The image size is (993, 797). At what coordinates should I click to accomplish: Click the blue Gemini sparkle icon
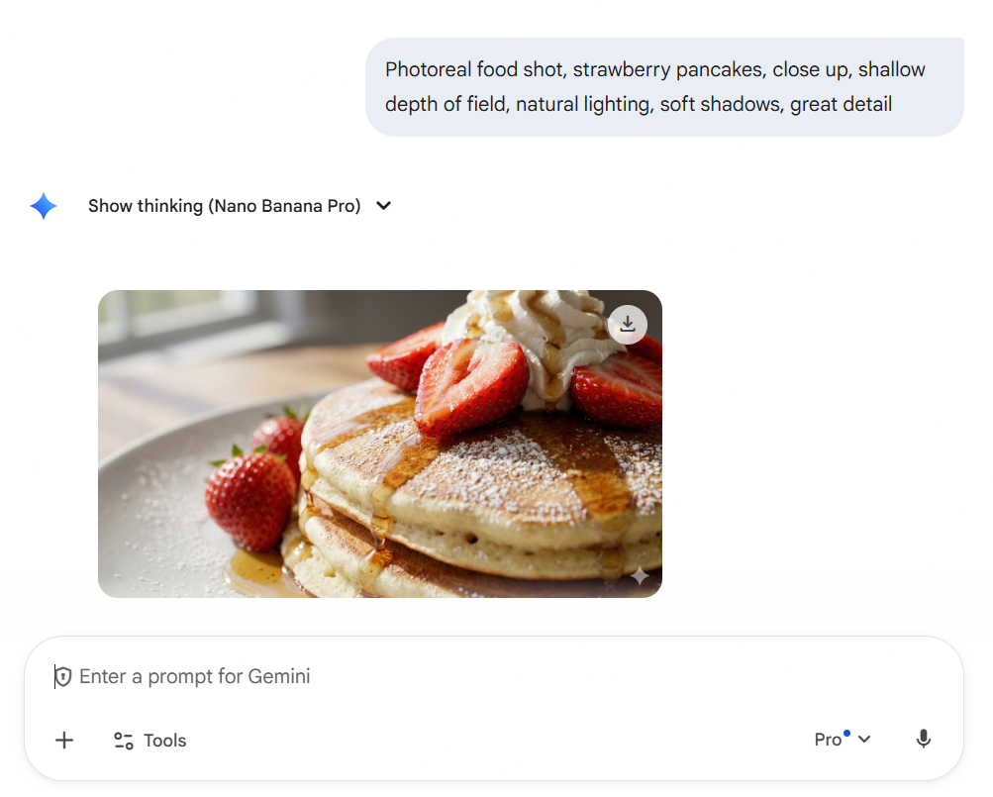(x=44, y=206)
